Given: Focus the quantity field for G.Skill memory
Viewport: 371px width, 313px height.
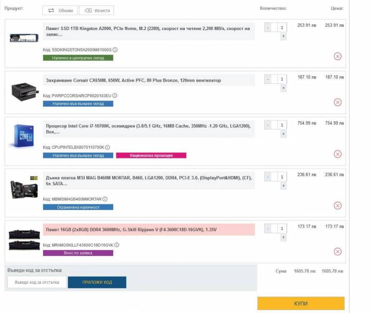Looking at the screenshot, I should (279, 229).
